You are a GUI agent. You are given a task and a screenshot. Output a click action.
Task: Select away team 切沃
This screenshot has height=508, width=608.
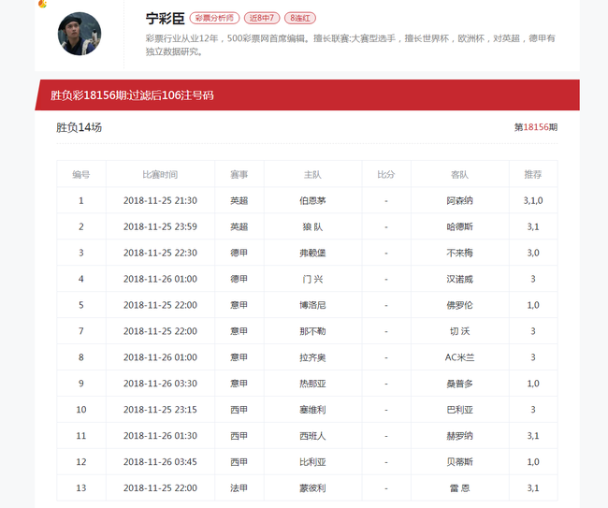pyautogui.click(x=460, y=331)
